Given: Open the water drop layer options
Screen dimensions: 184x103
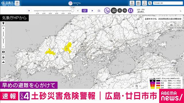Looking at the screenshot, I should [3, 57].
